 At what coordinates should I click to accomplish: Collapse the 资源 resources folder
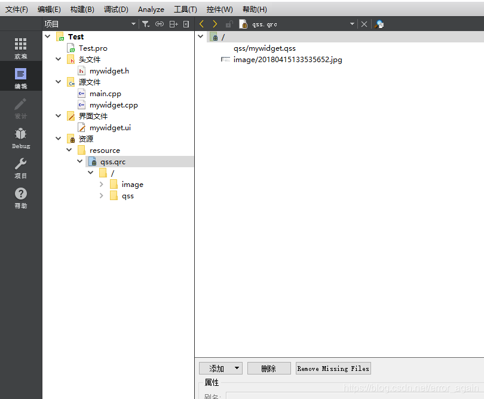[x=58, y=139]
